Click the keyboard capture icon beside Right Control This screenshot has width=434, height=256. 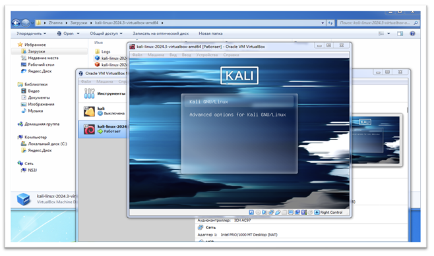(317, 212)
